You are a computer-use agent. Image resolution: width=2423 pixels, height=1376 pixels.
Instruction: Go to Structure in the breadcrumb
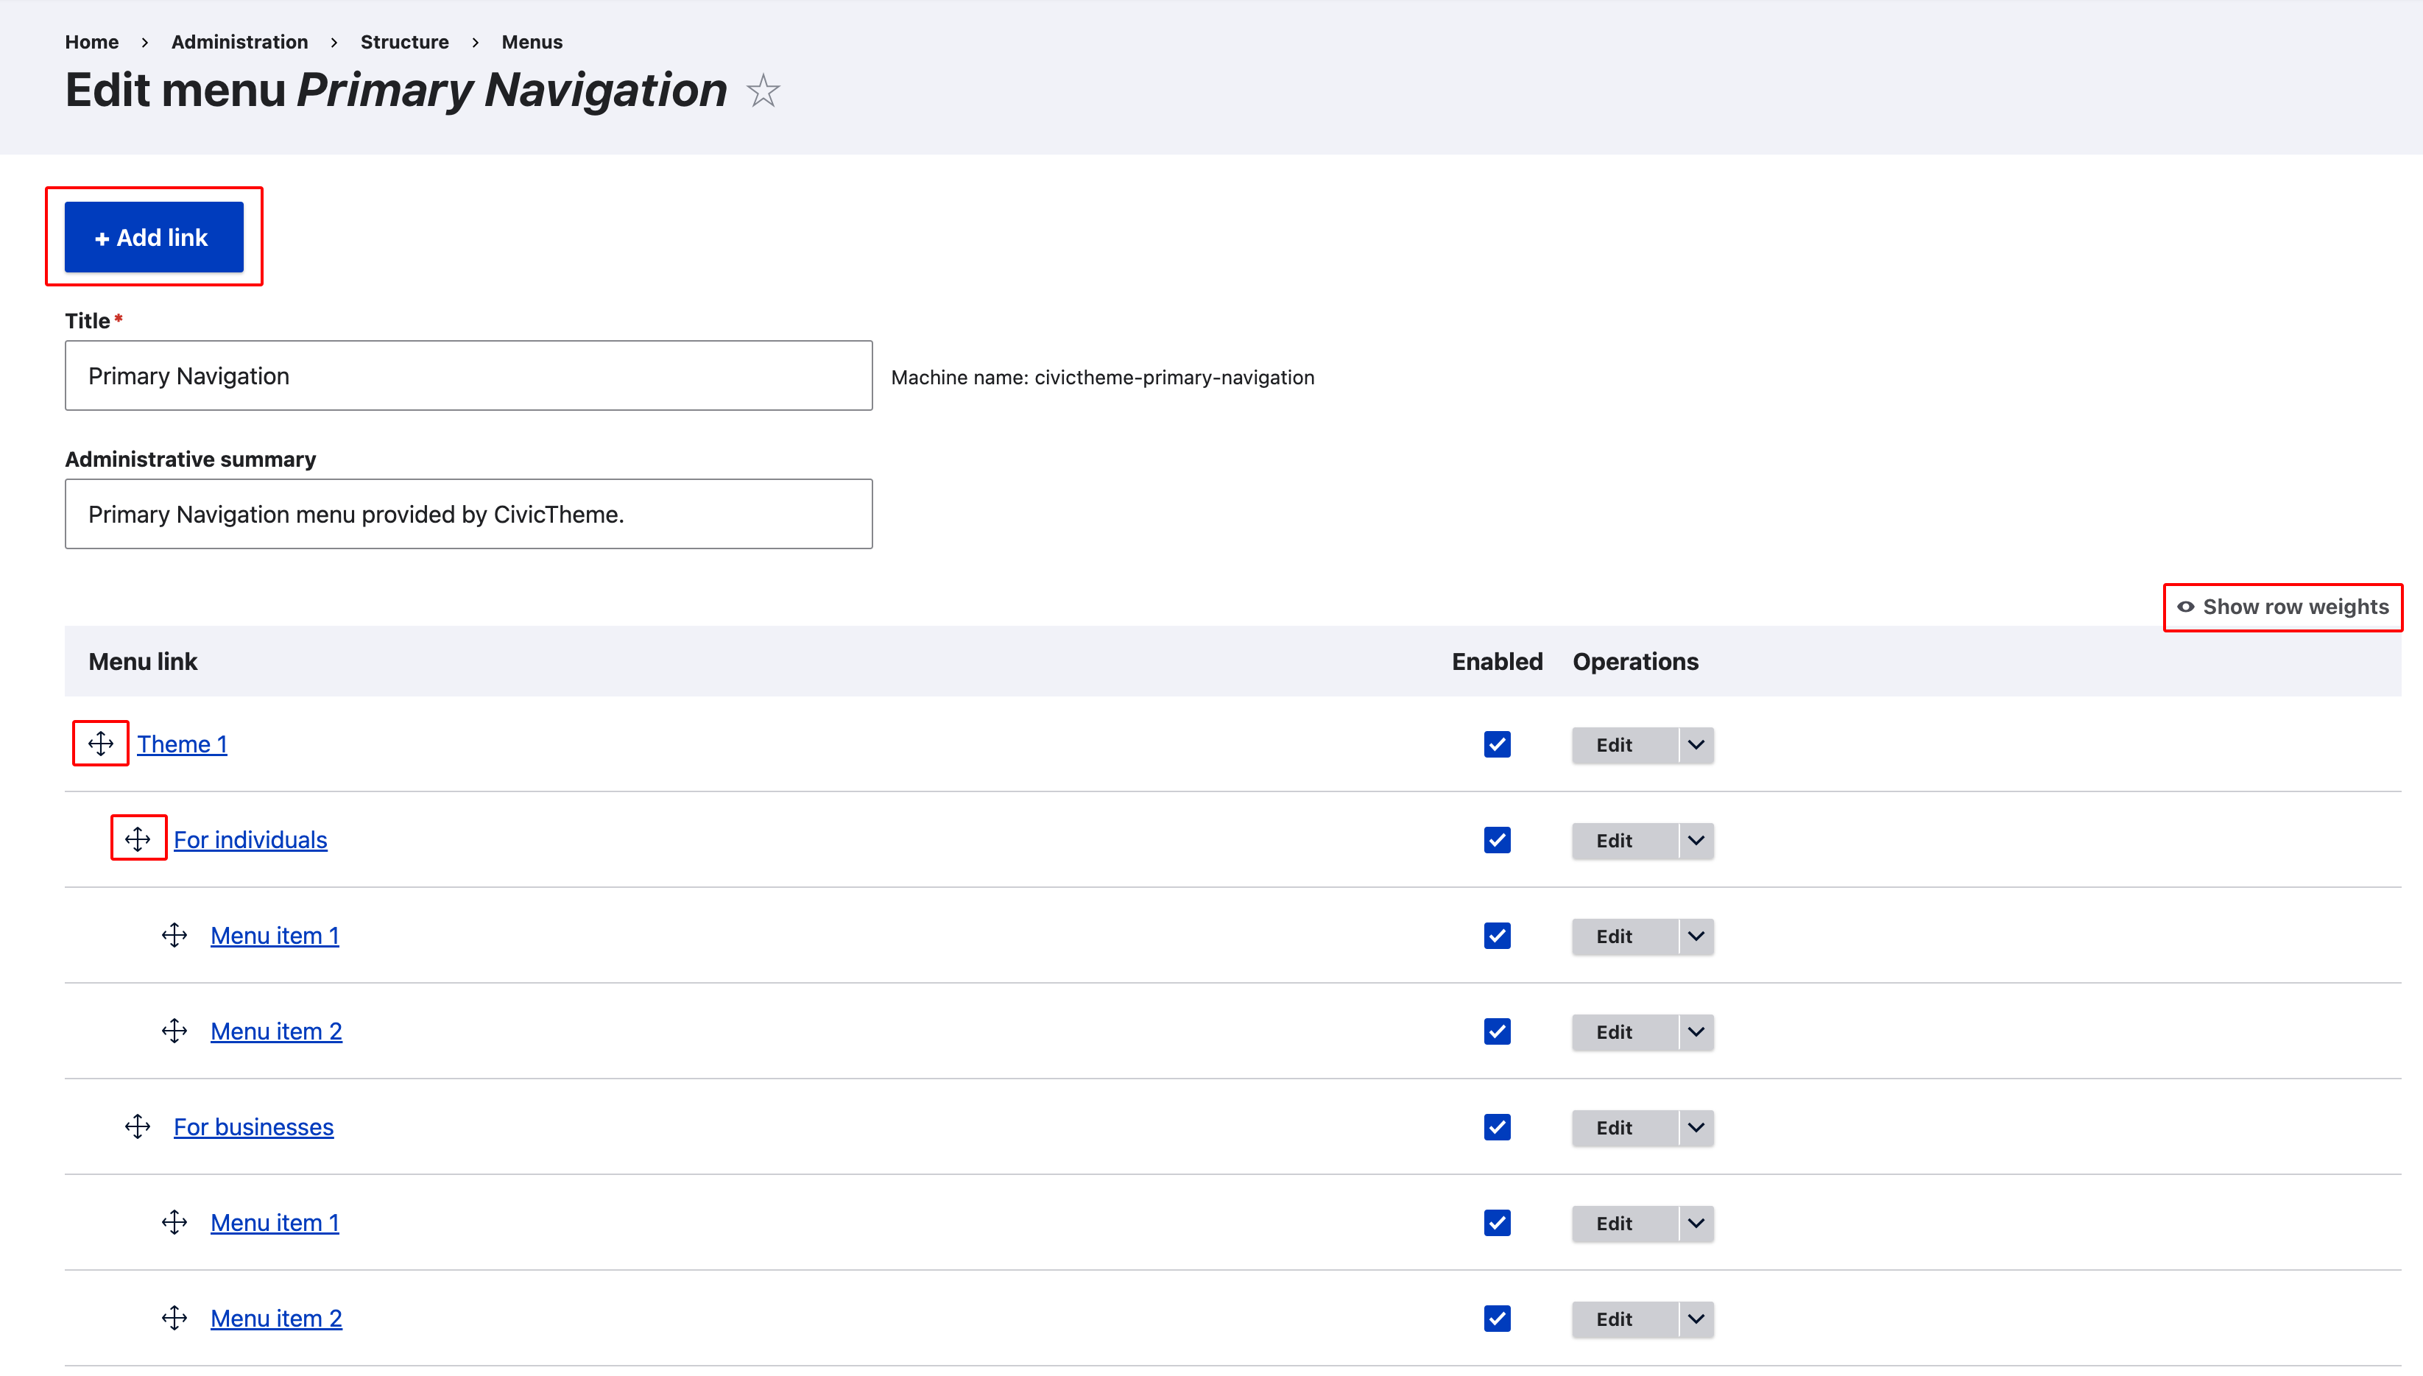[404, 41]
